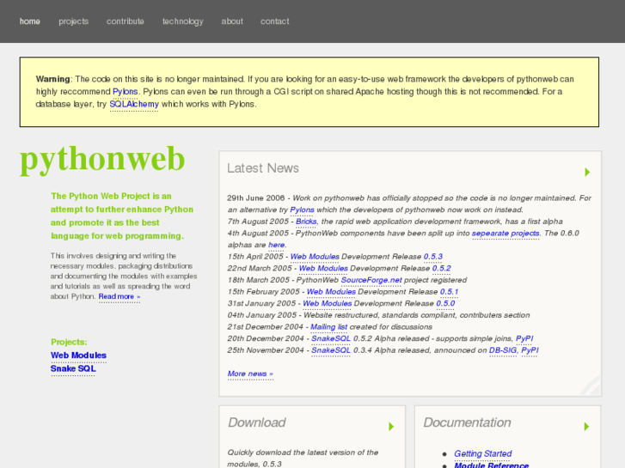Open the projects navigation item
625x468 pixels.
click(74, 21)
